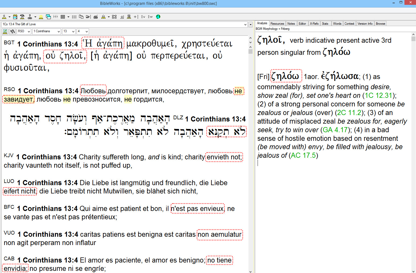Open the dropdown beside the up-arrow people icon
The width and height of the screenshot is (416, 273).
coord(109,17)
